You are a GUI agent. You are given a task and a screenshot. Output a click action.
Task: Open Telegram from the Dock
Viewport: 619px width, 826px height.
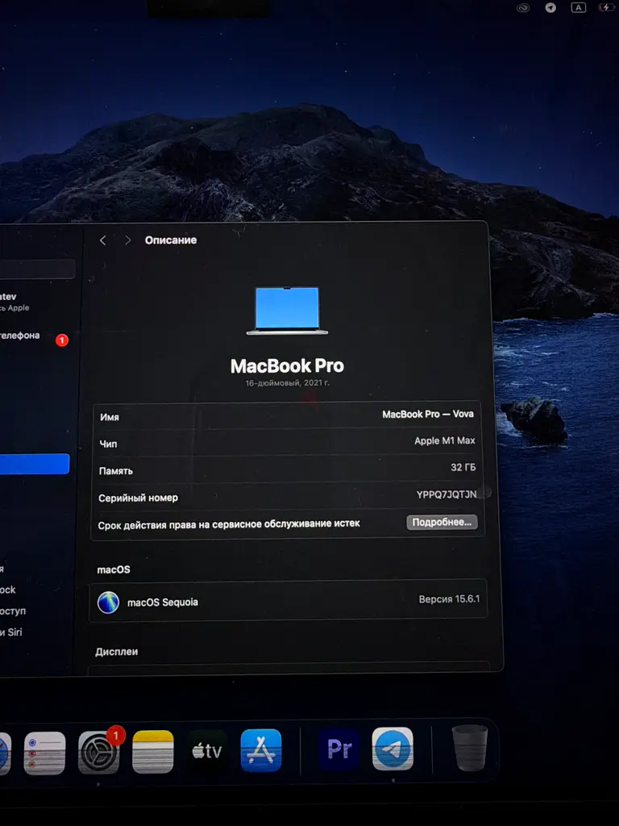(393, 749)
